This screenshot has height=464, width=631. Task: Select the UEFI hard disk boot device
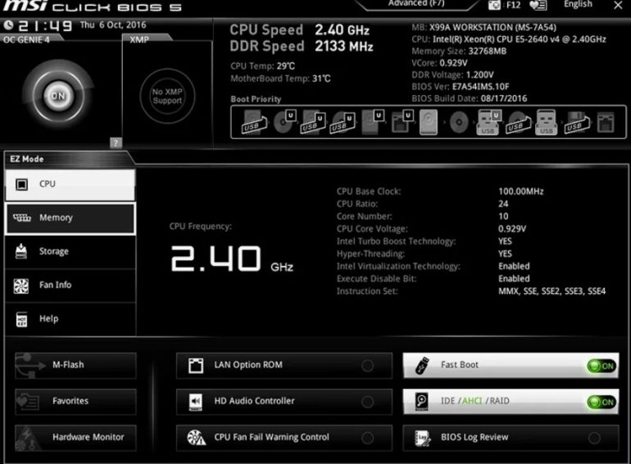pyautogui.click(x=373, y=122)
